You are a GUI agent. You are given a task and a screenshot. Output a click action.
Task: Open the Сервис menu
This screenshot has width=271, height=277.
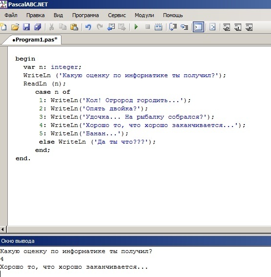117,15
